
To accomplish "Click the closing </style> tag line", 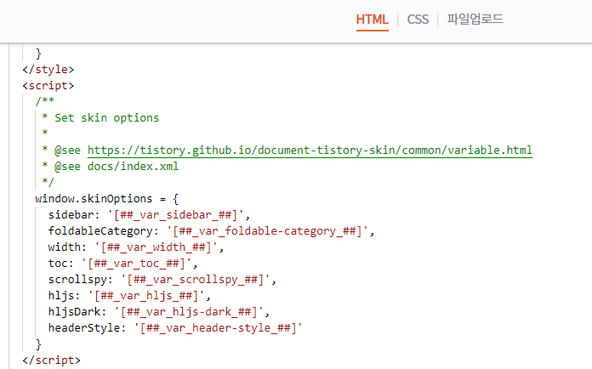I will [48, 70].
